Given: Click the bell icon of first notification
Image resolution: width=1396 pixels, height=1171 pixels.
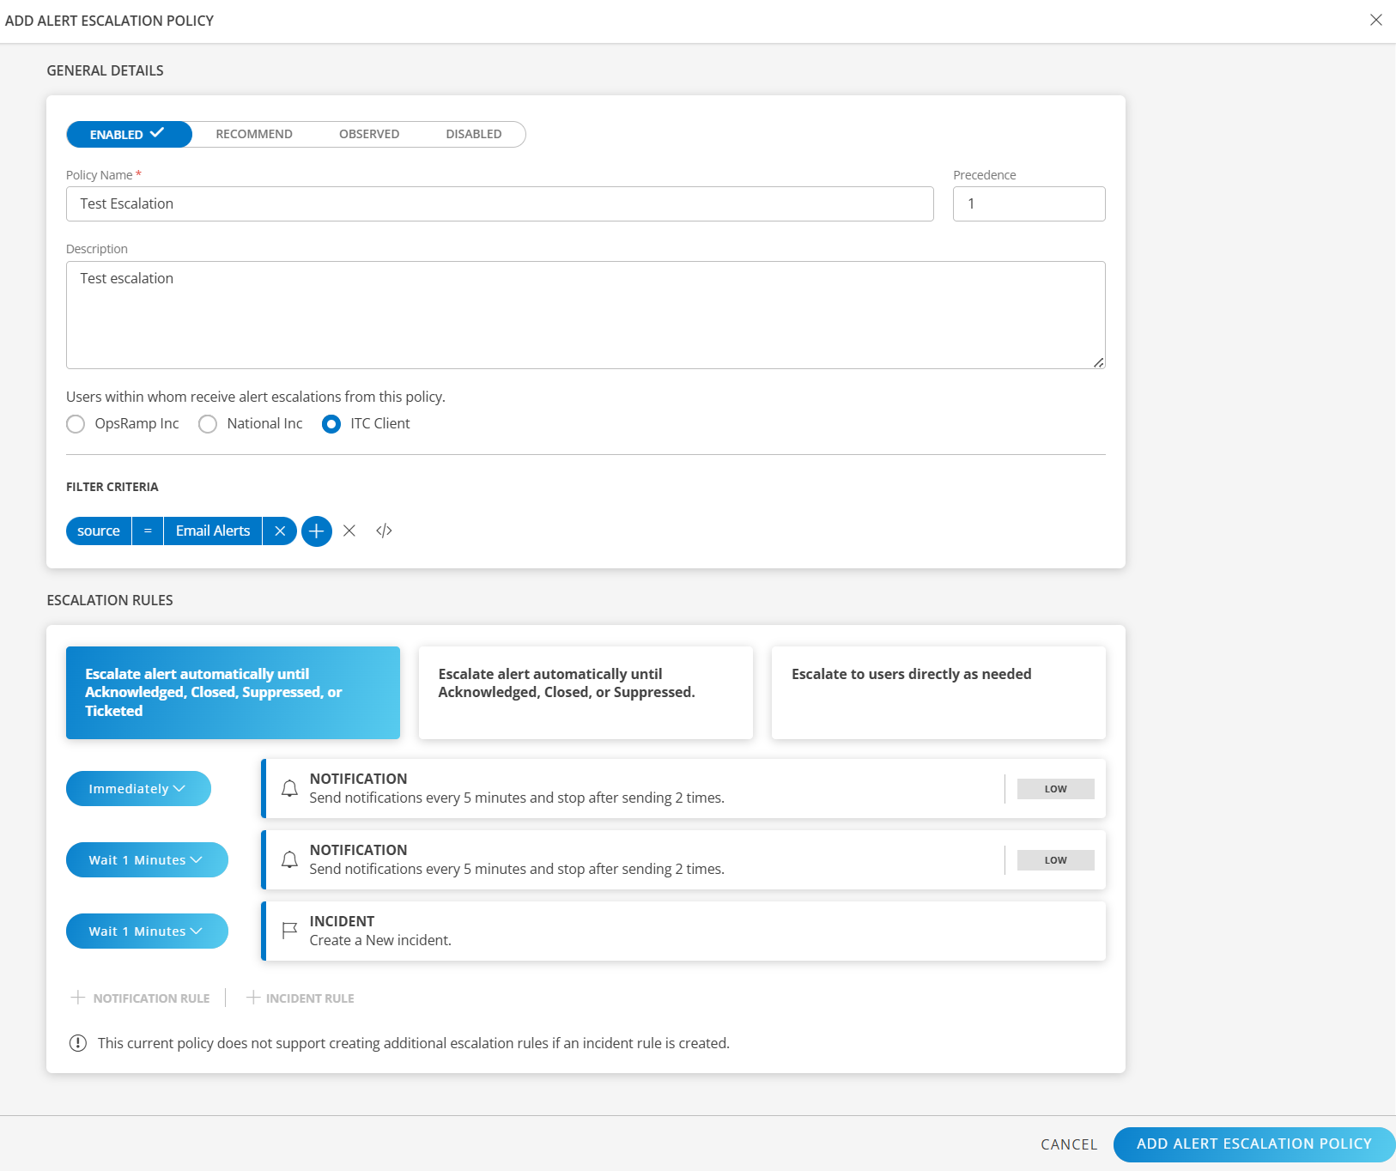Looking at the screenshot, I should tap(290, 788).
